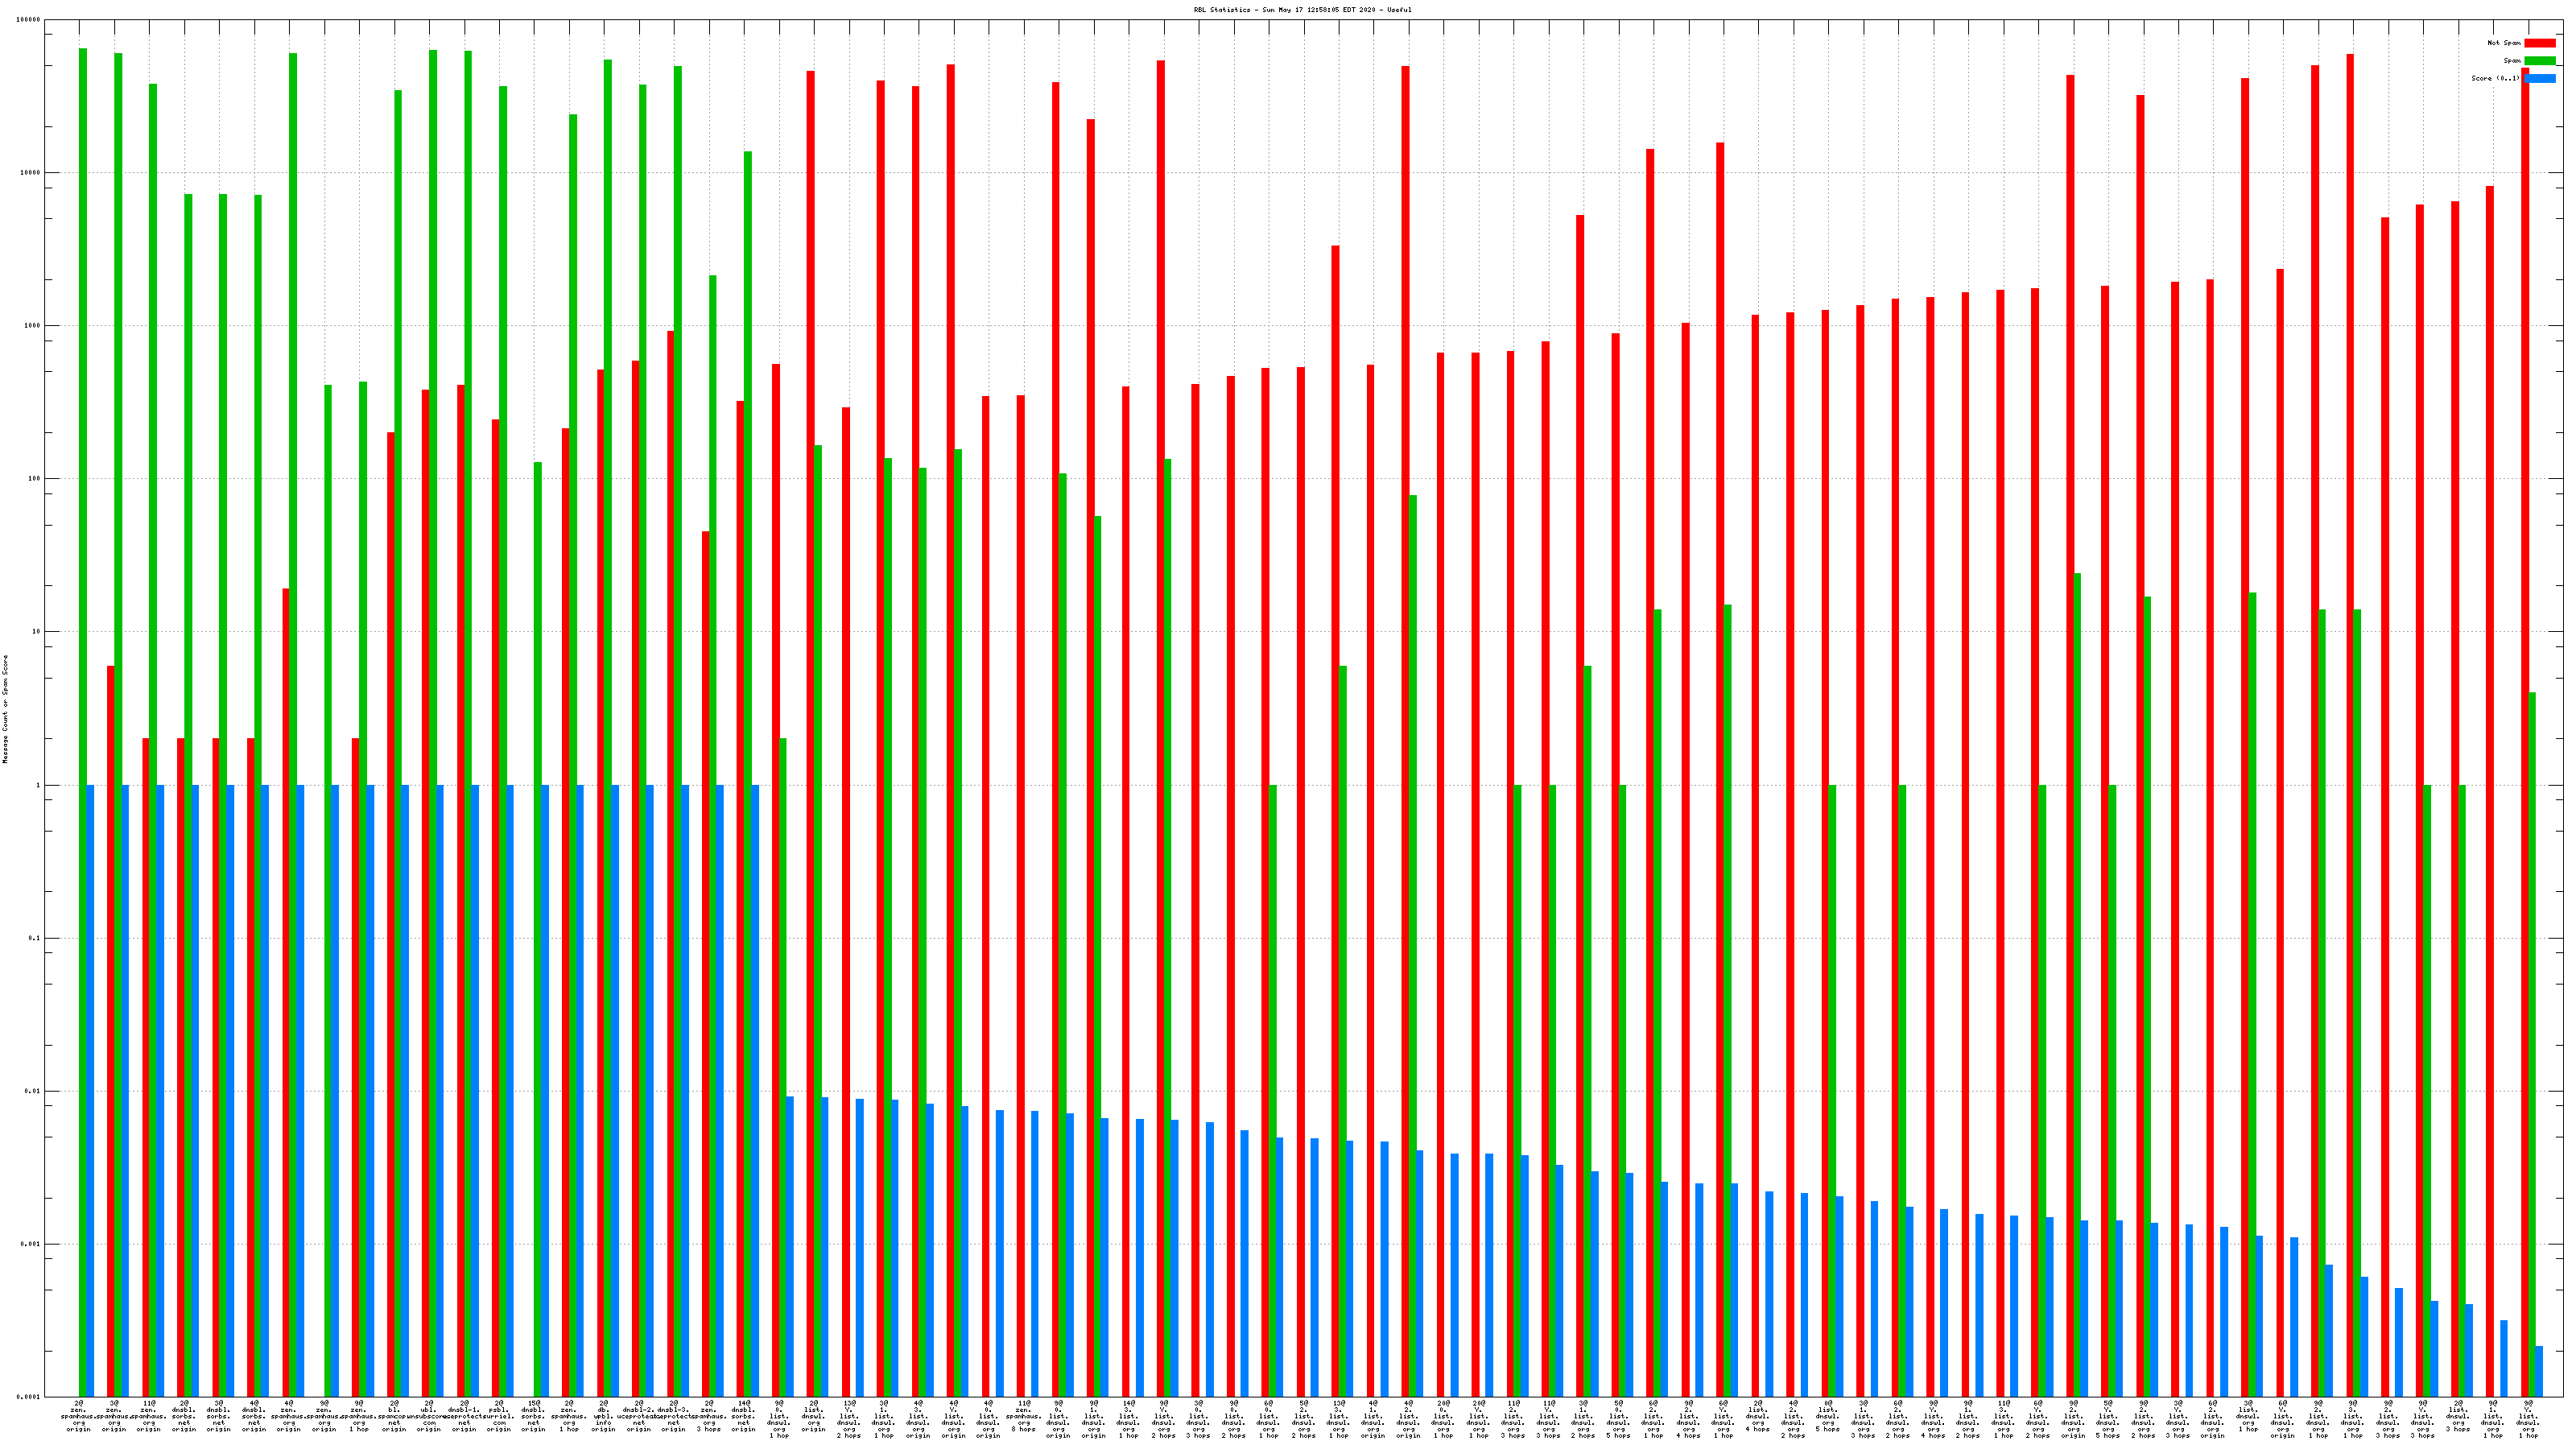The width and height of the screenshot is (2576, 1449).
Task: Click the 'Message Count or Spam Score' axis label
Action: 5,709
